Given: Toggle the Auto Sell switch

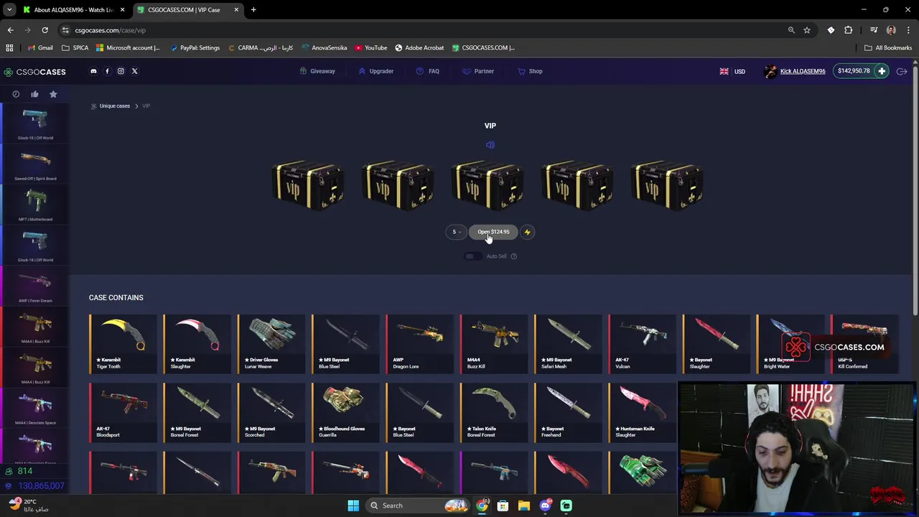Looking at the screenshot, I should coord(472,256).
